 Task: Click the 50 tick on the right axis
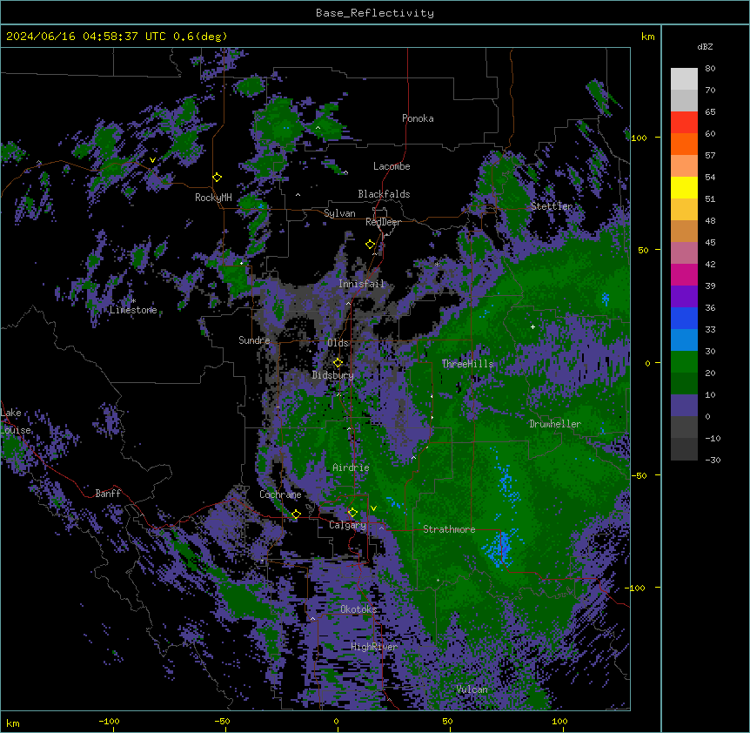643,250
